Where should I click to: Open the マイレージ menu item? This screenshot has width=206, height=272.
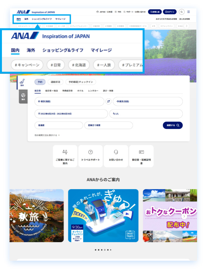click(60, 19)
